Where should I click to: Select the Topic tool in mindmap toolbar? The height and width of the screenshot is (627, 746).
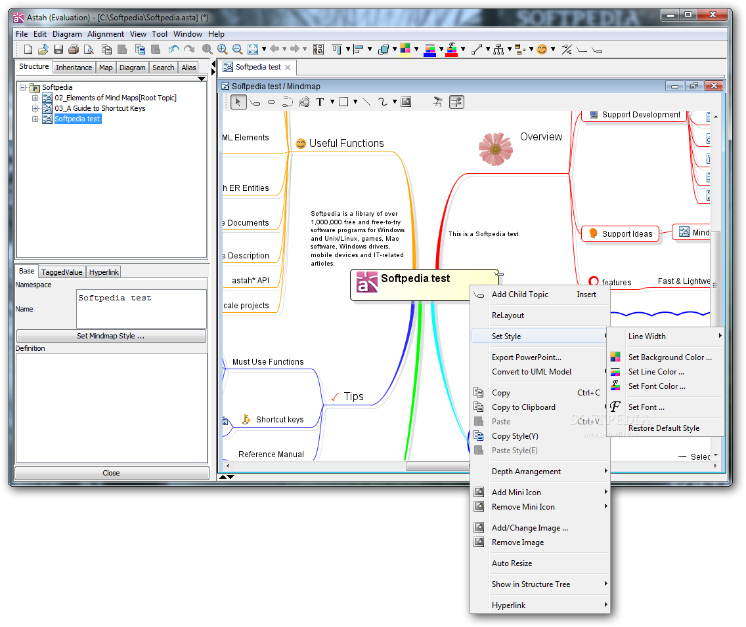tap(255, 102)
